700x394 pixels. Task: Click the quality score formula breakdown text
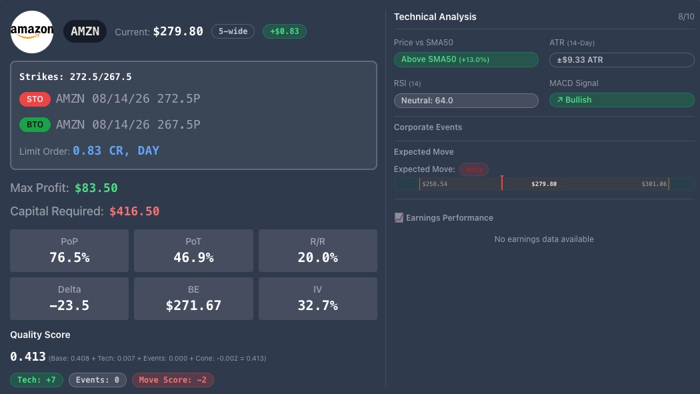click(157, 358)
